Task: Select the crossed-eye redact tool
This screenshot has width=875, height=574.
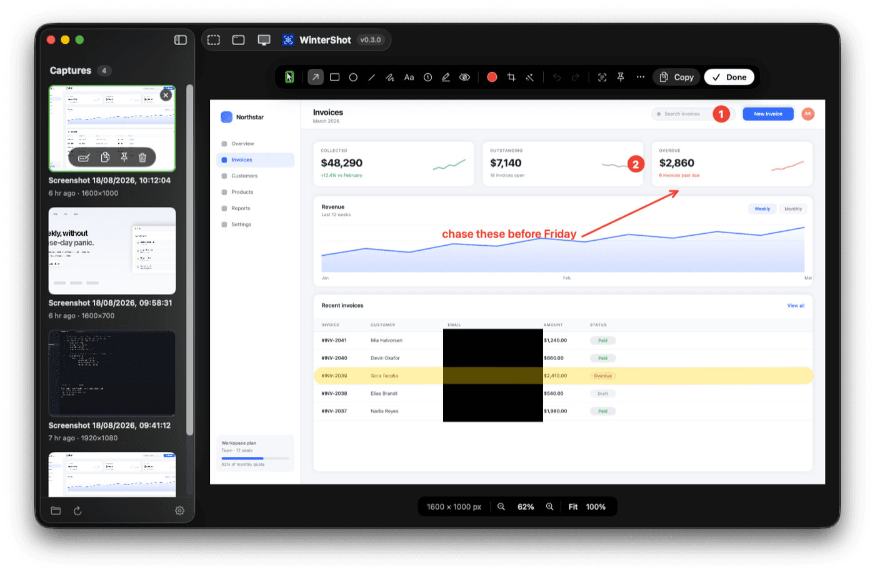Action: (464, 77)
